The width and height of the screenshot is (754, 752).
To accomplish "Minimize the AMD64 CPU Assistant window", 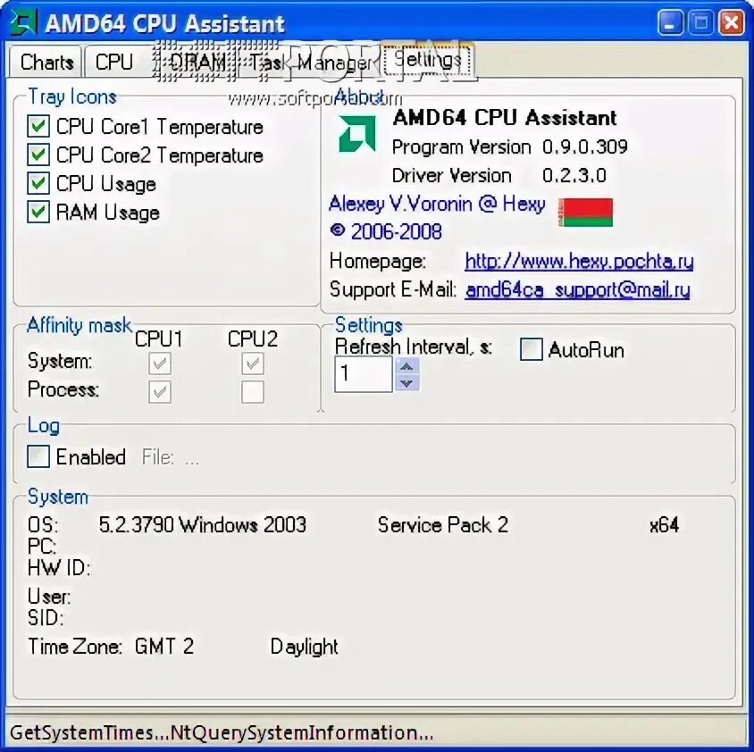I will (670, 22).
